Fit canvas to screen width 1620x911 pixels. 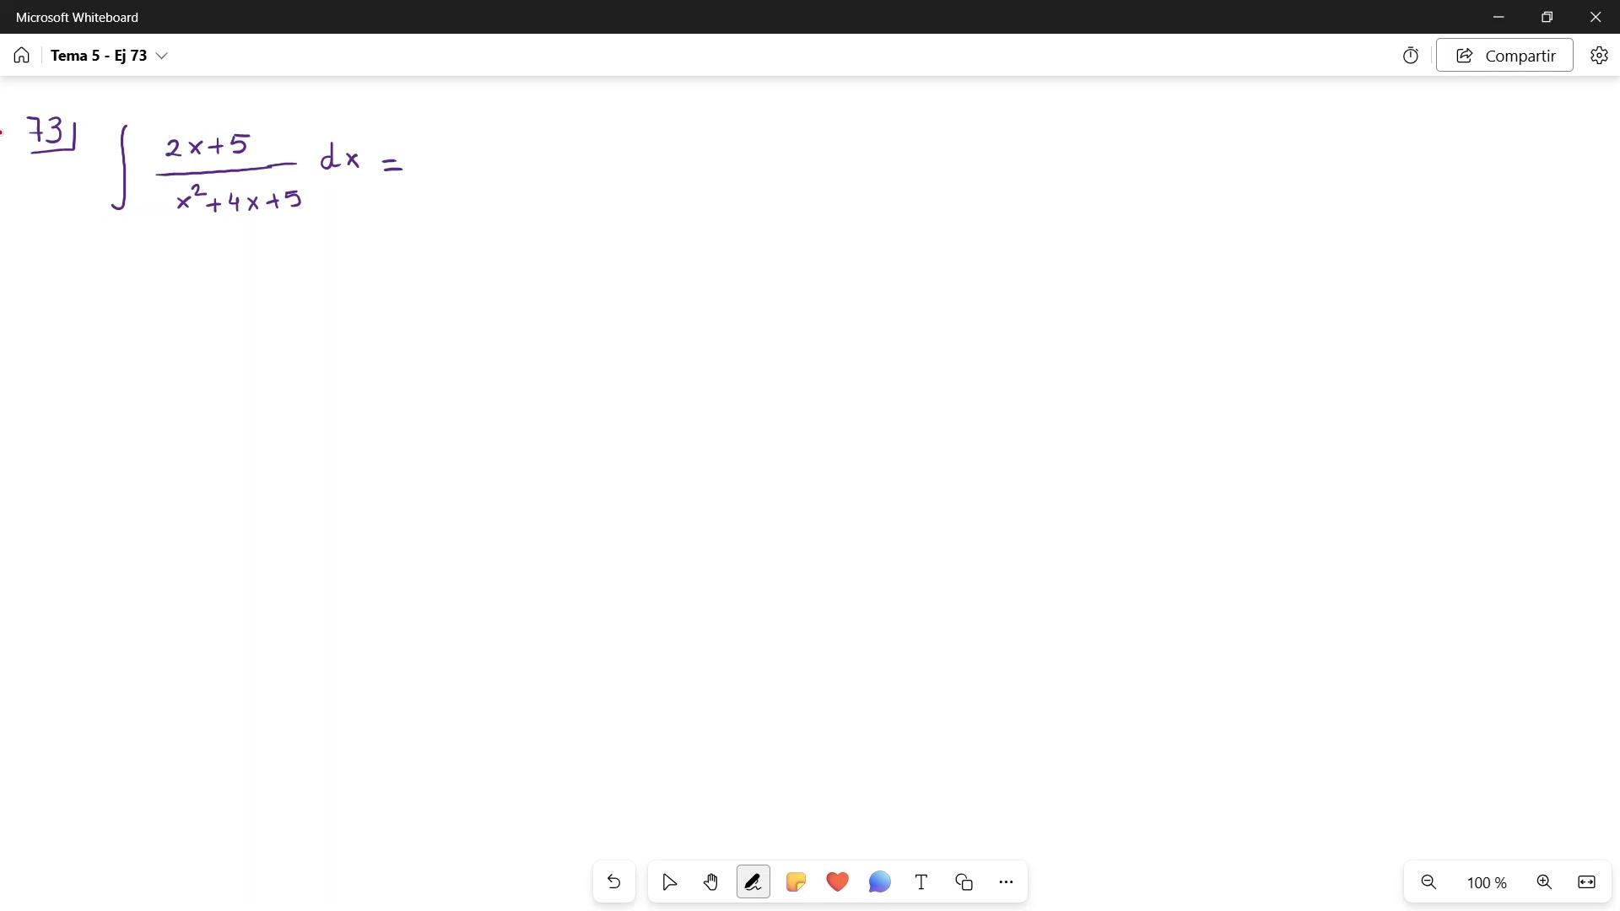(x=1586, y=882)
